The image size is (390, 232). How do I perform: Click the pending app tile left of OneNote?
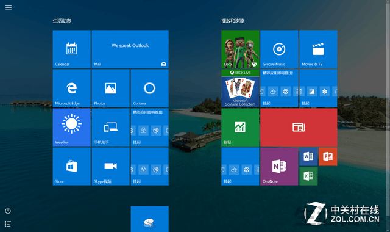pyautogui.click(x=240, y=167)
